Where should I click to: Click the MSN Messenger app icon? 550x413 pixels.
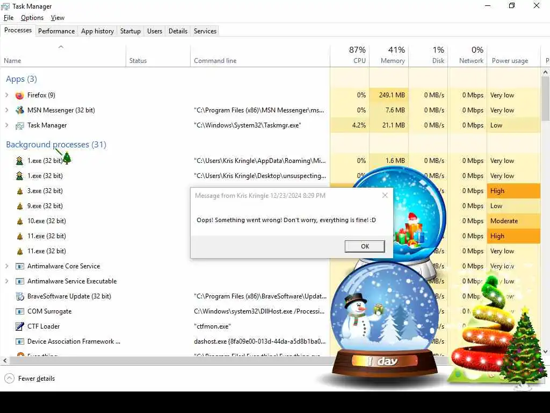[x=20, y=110]
